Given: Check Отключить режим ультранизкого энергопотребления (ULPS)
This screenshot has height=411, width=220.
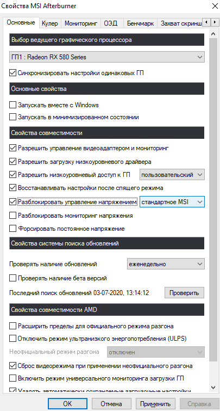Looking at the screenshot, I should pos(12,339).
